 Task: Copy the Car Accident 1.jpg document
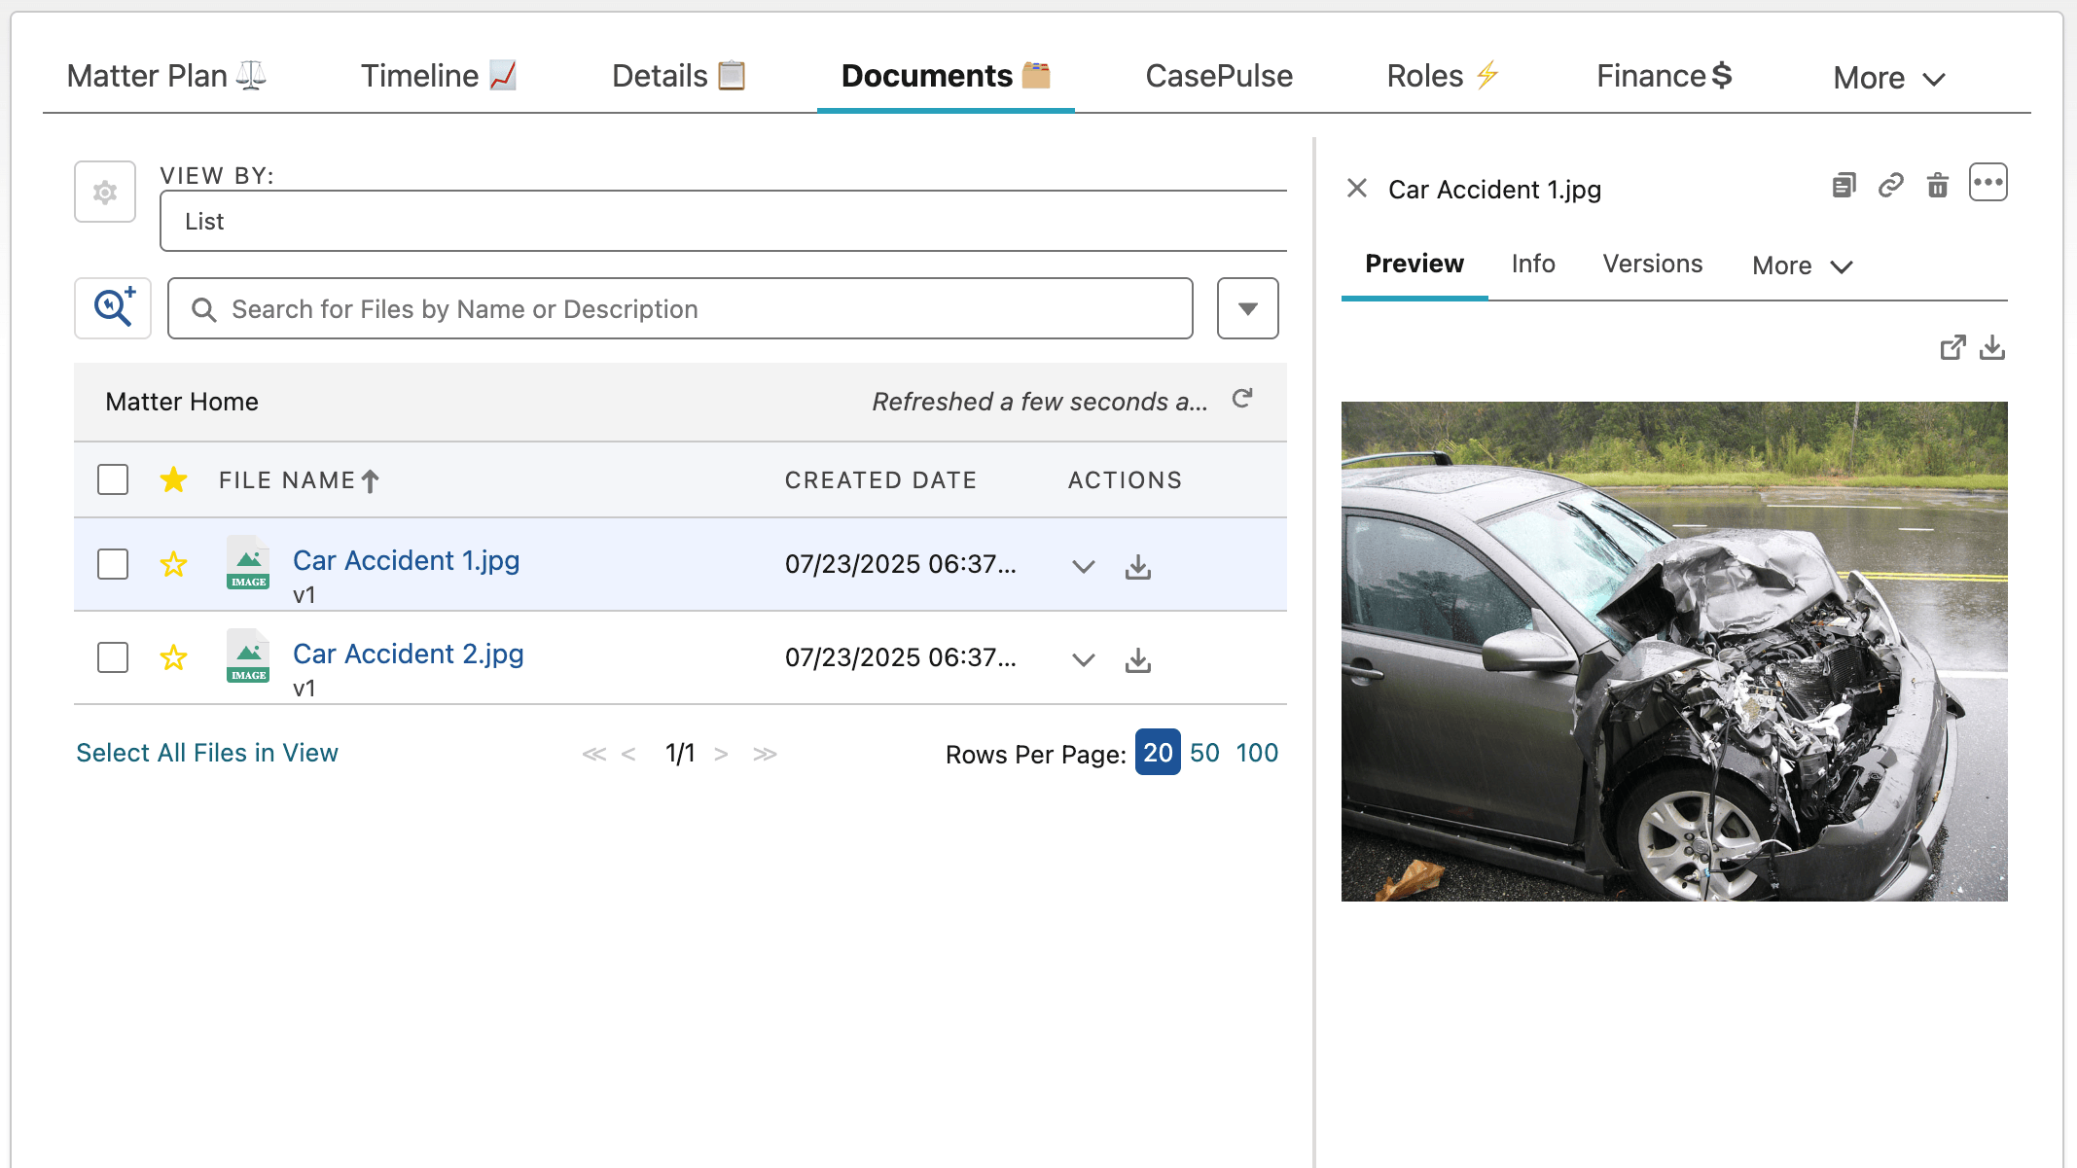click(x=1843, y=185)
